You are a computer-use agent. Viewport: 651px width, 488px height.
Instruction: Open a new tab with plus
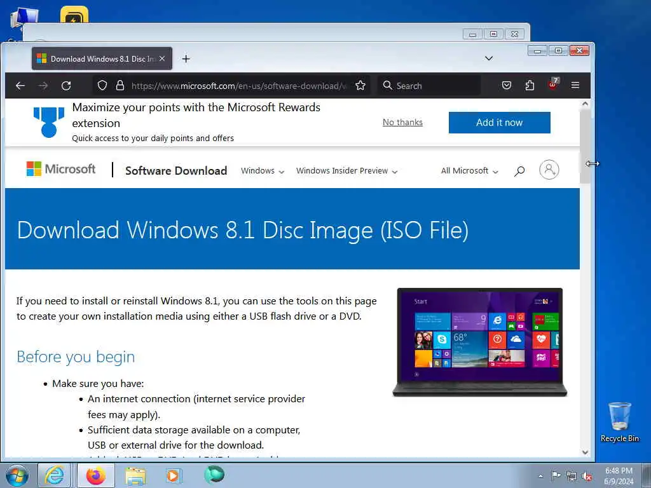[186, 59]
